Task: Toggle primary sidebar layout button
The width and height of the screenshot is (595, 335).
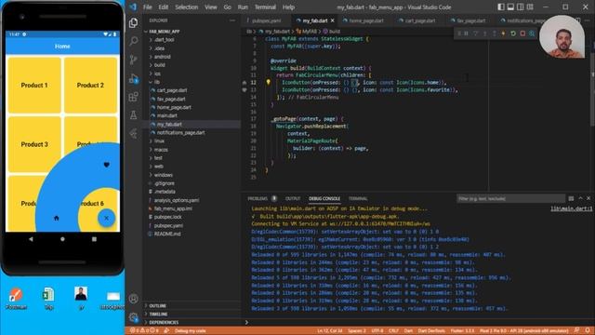Action: (x=501, y=7)
